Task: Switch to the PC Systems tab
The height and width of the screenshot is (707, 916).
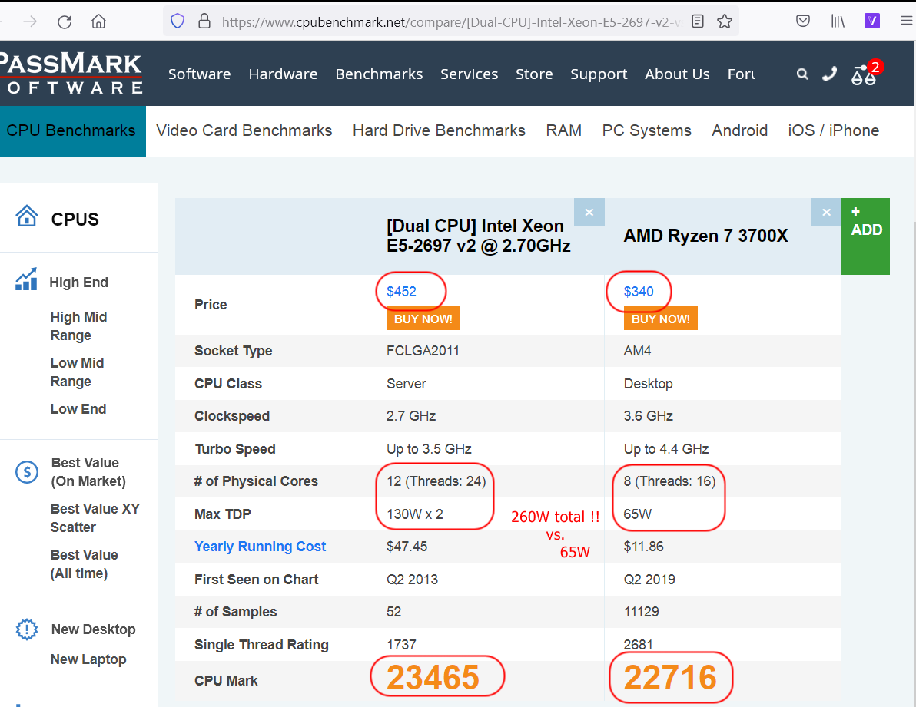Action: 647,130
